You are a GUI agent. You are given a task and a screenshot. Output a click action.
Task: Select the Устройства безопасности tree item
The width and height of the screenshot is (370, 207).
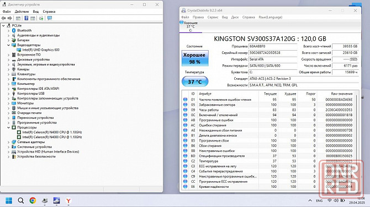click(36, 156)
